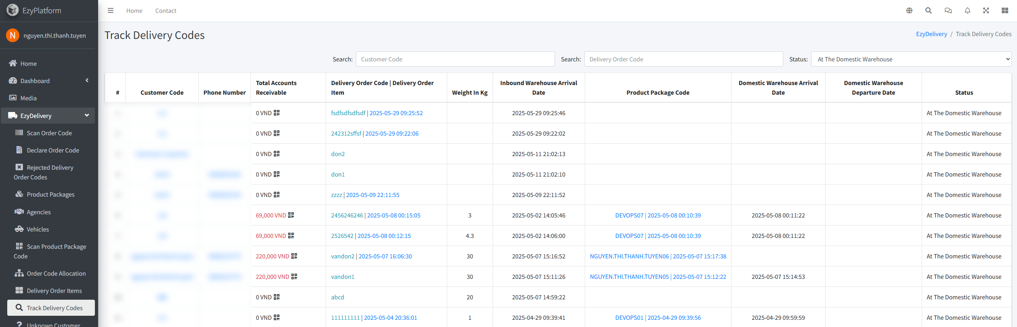Open the language globe icon
This screenshot has height=327, width=1017.
[909, 11]
